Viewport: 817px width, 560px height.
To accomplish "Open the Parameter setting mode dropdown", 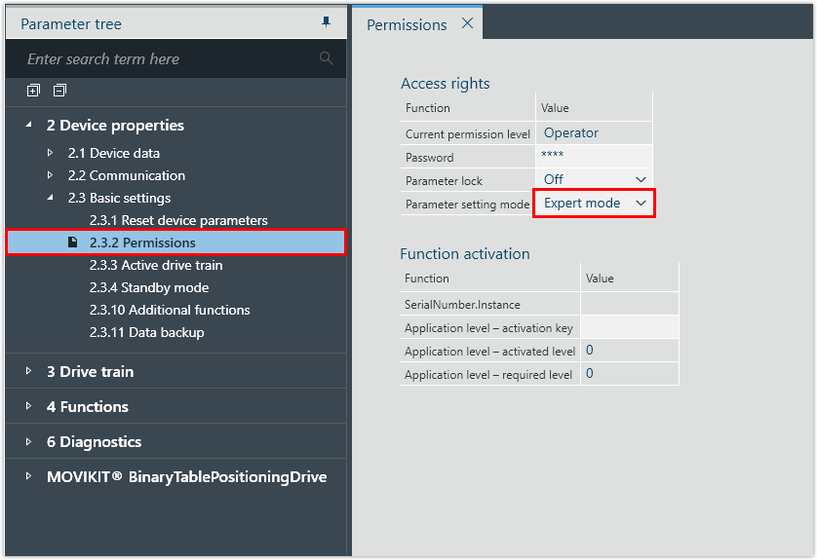I will tap(641, 204).
